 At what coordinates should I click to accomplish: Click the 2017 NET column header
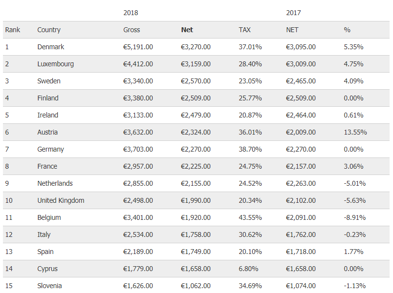[x=292, y=30]
